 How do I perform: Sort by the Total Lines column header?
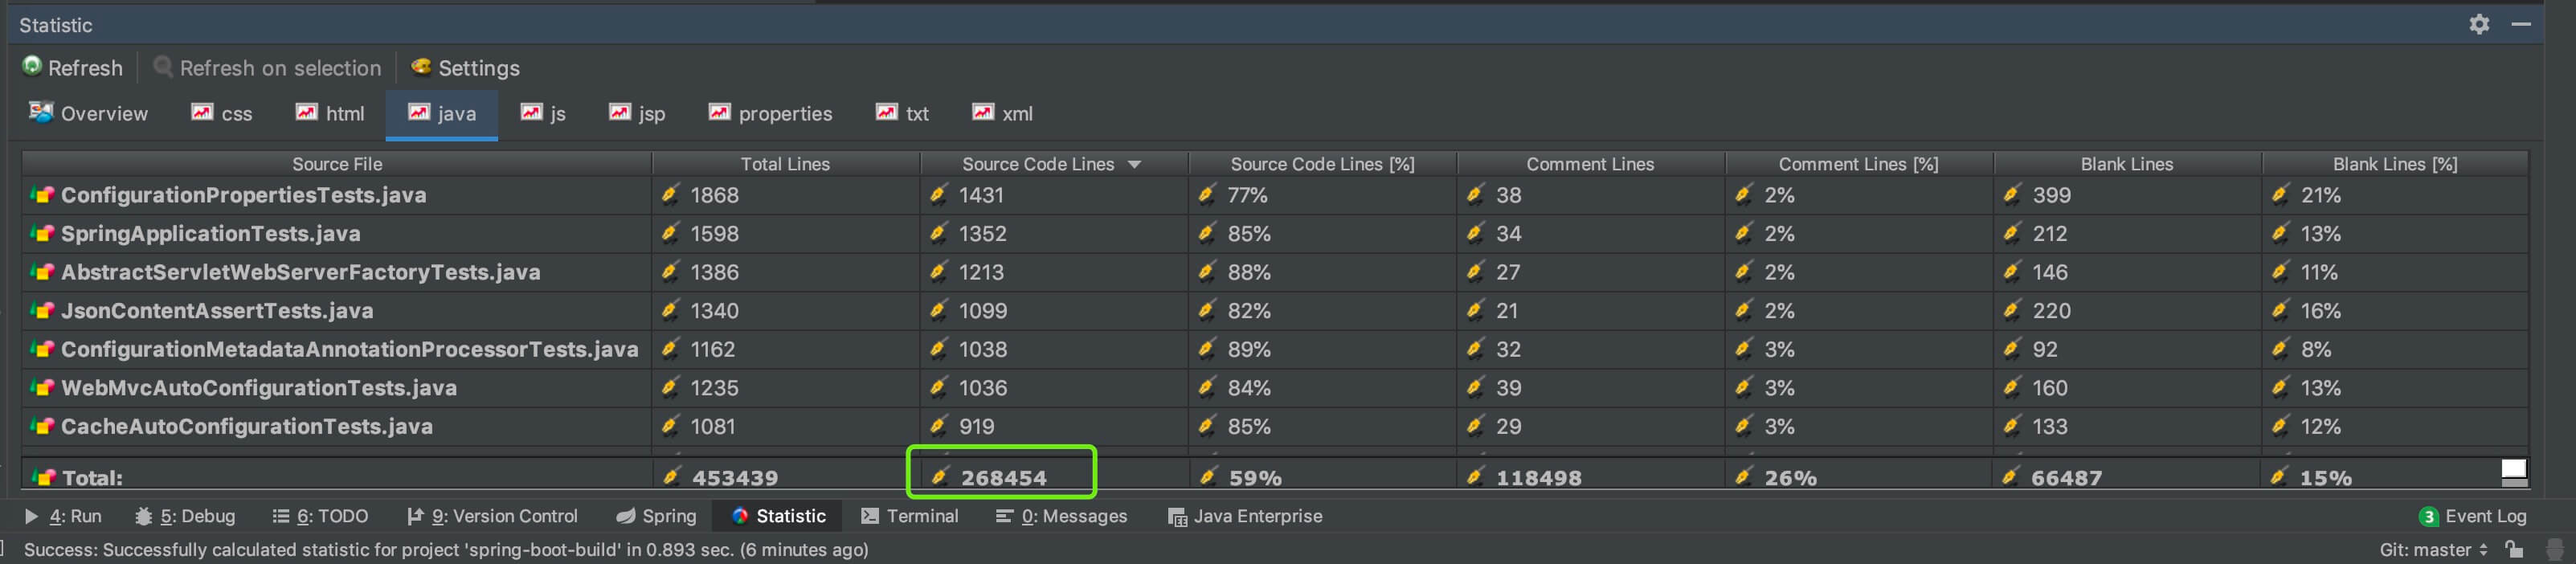[785, 164]
